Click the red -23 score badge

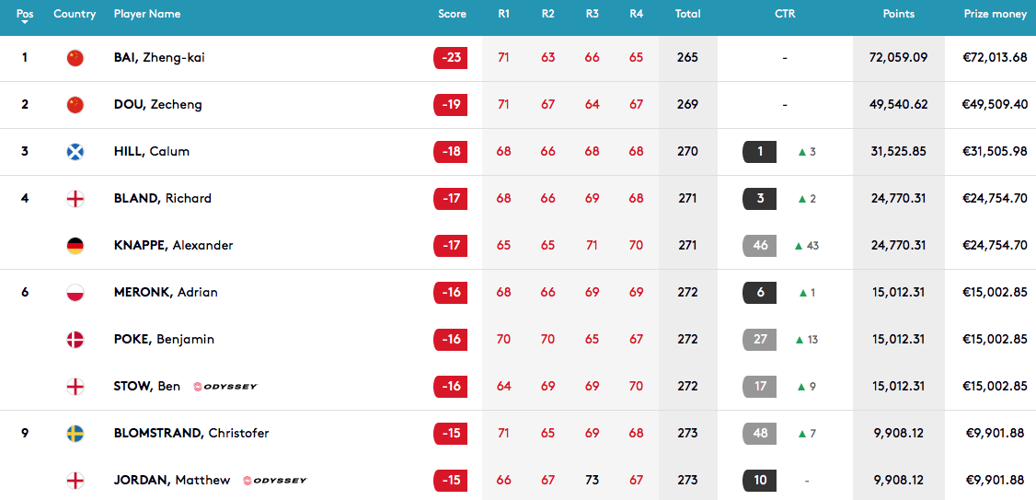coord(451,57)
